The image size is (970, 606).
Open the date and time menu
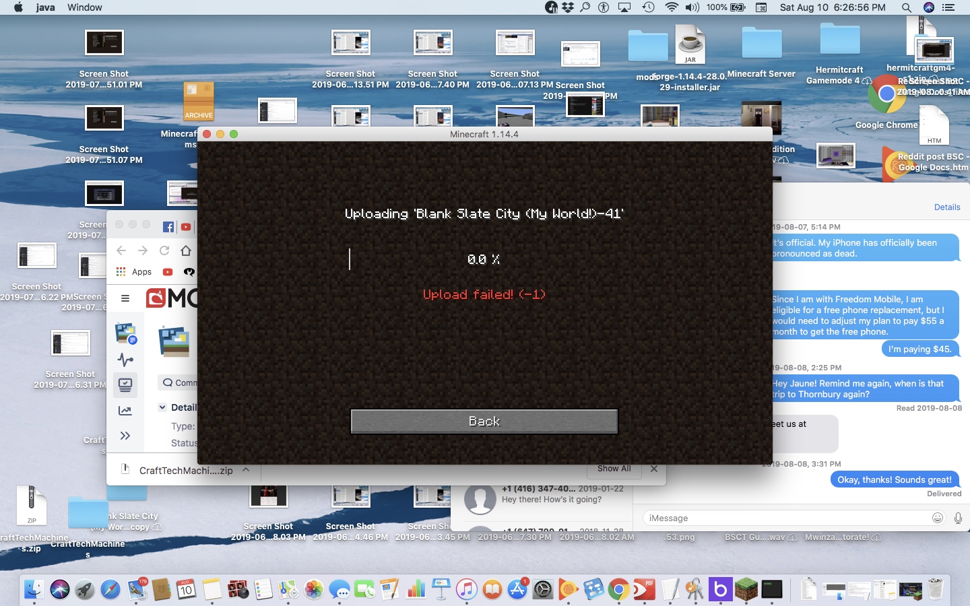(833, 7)
